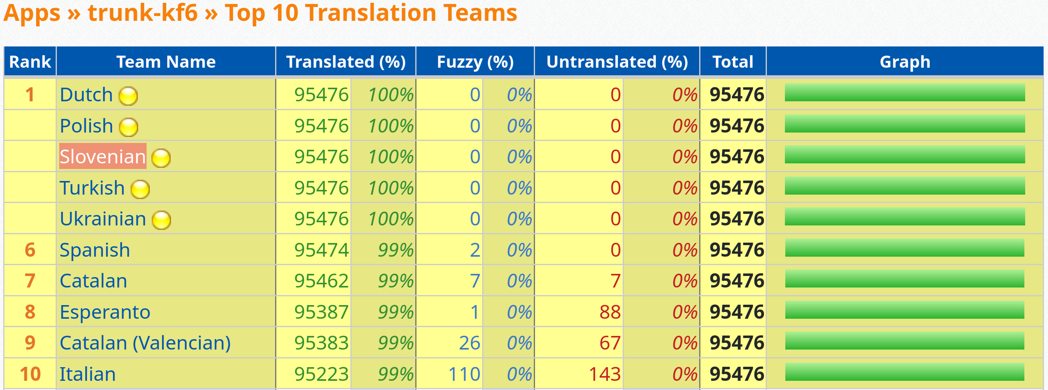Click the Untranslated (%) column header
1048x390 pixels.
coord(617,62)
